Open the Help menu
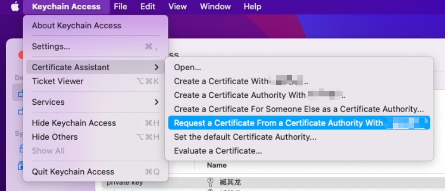Screen dimensions: 445x191 [x=252, y=7]
